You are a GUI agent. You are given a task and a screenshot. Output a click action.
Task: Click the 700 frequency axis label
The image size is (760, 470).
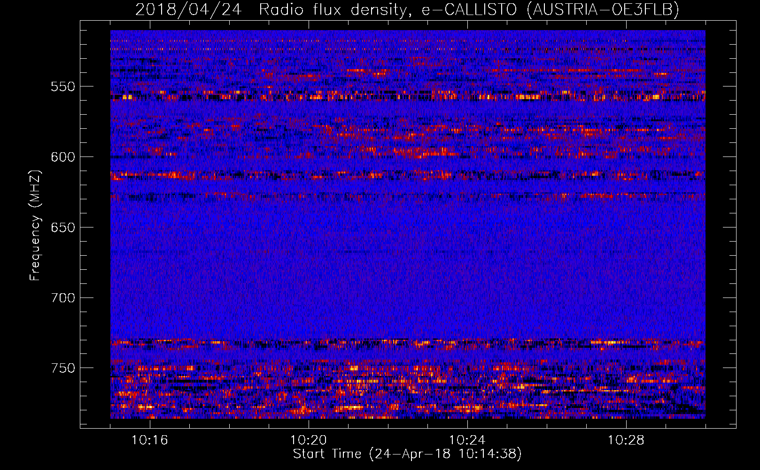[63, 298]
